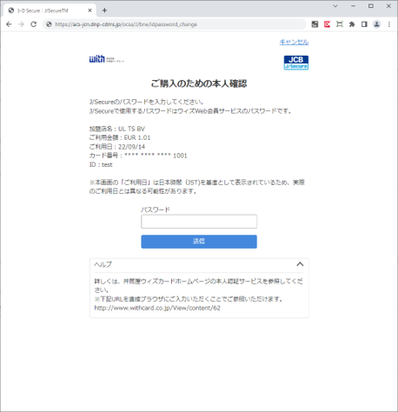Click the browser forward arrow
Image resolution: width=398 pixels, height=412 pixels.
(x=21, y=24)
